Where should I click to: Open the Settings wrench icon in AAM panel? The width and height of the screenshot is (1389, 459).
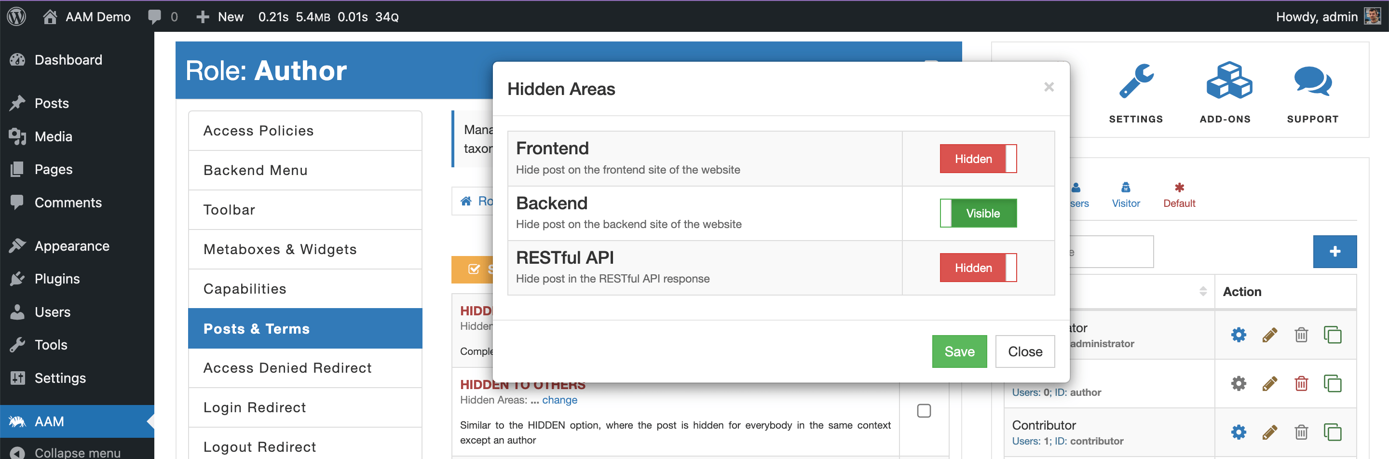1136,81
